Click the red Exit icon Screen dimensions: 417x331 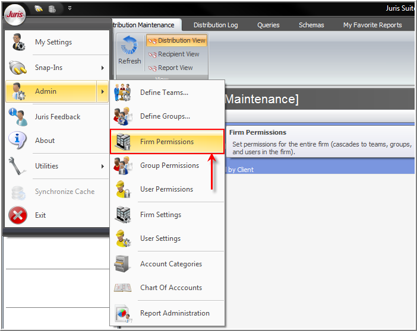click(x=18, y=215)
